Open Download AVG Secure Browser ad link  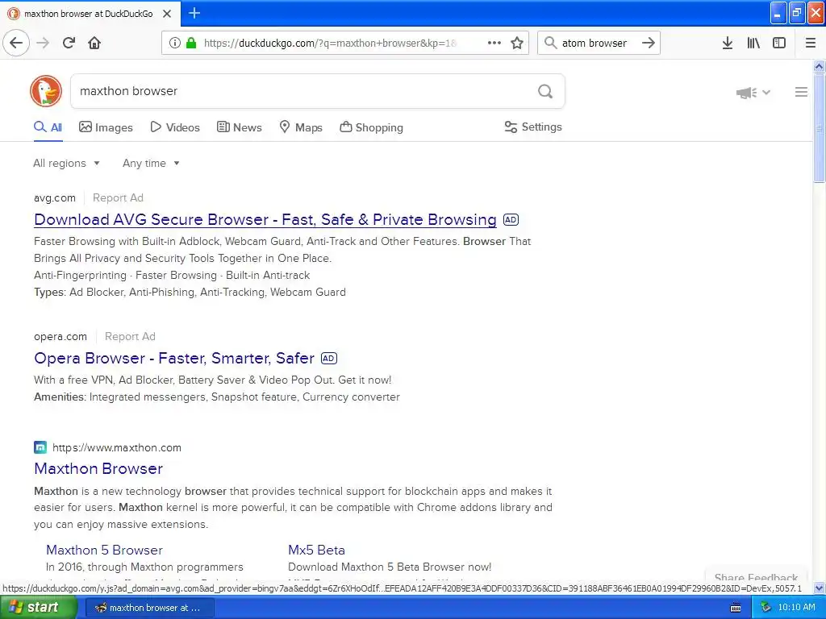tap(265, 219)
